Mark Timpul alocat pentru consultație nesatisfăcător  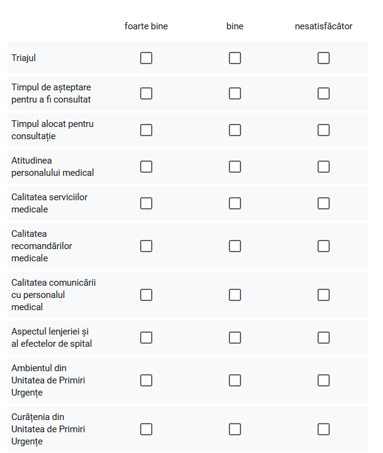pyautogui.click(x=324, y=130)
